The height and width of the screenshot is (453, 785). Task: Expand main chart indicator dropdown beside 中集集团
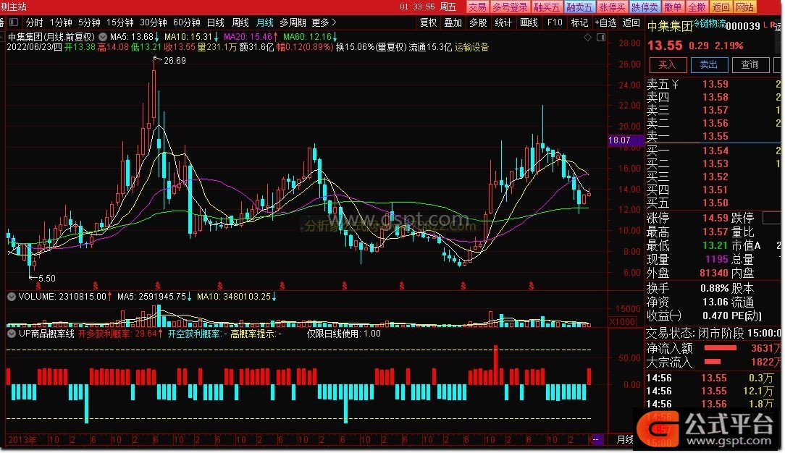(103, 37)
